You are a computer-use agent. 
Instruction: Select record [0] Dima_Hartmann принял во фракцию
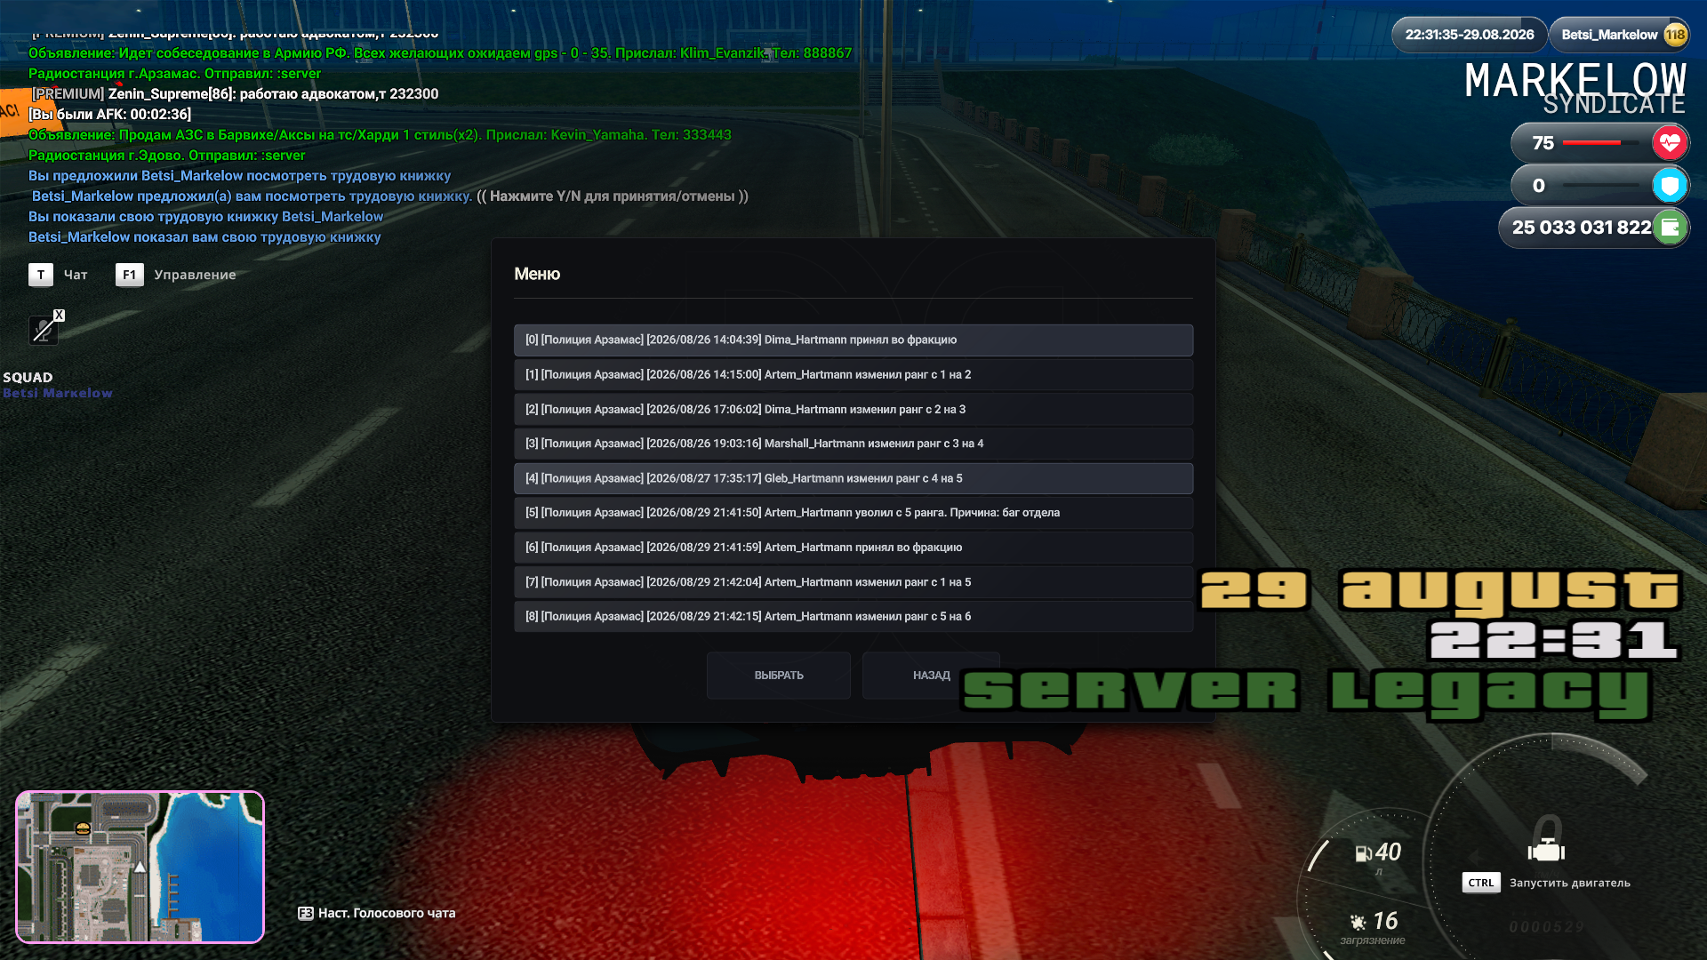point(853,340)
